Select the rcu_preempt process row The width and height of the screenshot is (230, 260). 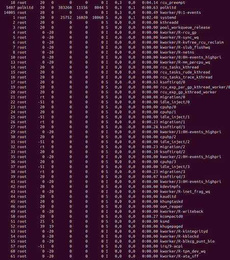(x=115, y=3)
